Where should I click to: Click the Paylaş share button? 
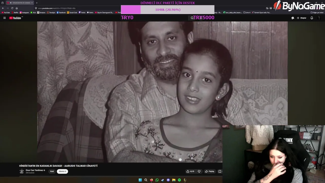(209, 171)
